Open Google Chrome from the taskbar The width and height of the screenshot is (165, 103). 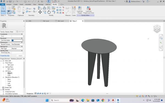pos(103,100)
